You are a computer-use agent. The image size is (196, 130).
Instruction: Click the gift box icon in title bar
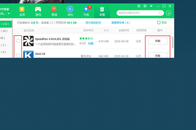139,6
